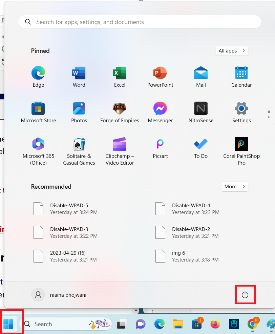Launch Firefox from the taskbar
The height and width of the screenshot is (334, 275).
[x=215, y=324]
